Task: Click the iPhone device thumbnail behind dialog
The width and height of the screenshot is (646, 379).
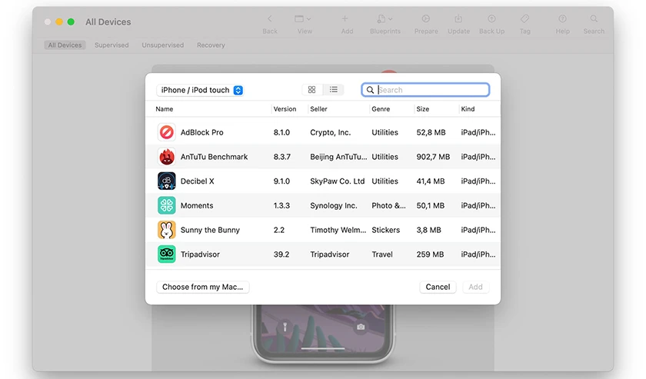Action: [x=322, y=334]
